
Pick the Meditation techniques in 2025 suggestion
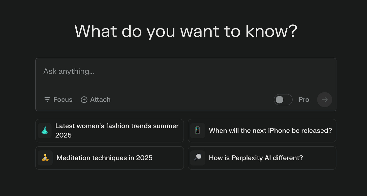click(110, 158)
